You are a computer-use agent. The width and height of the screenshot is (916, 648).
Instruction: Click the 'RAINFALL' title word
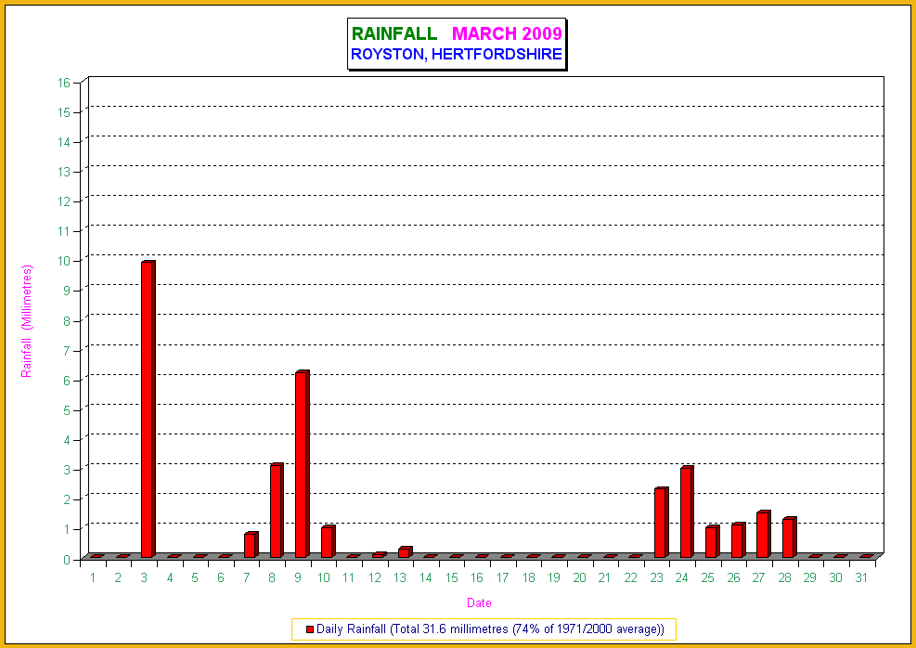(x=394, y=33)
